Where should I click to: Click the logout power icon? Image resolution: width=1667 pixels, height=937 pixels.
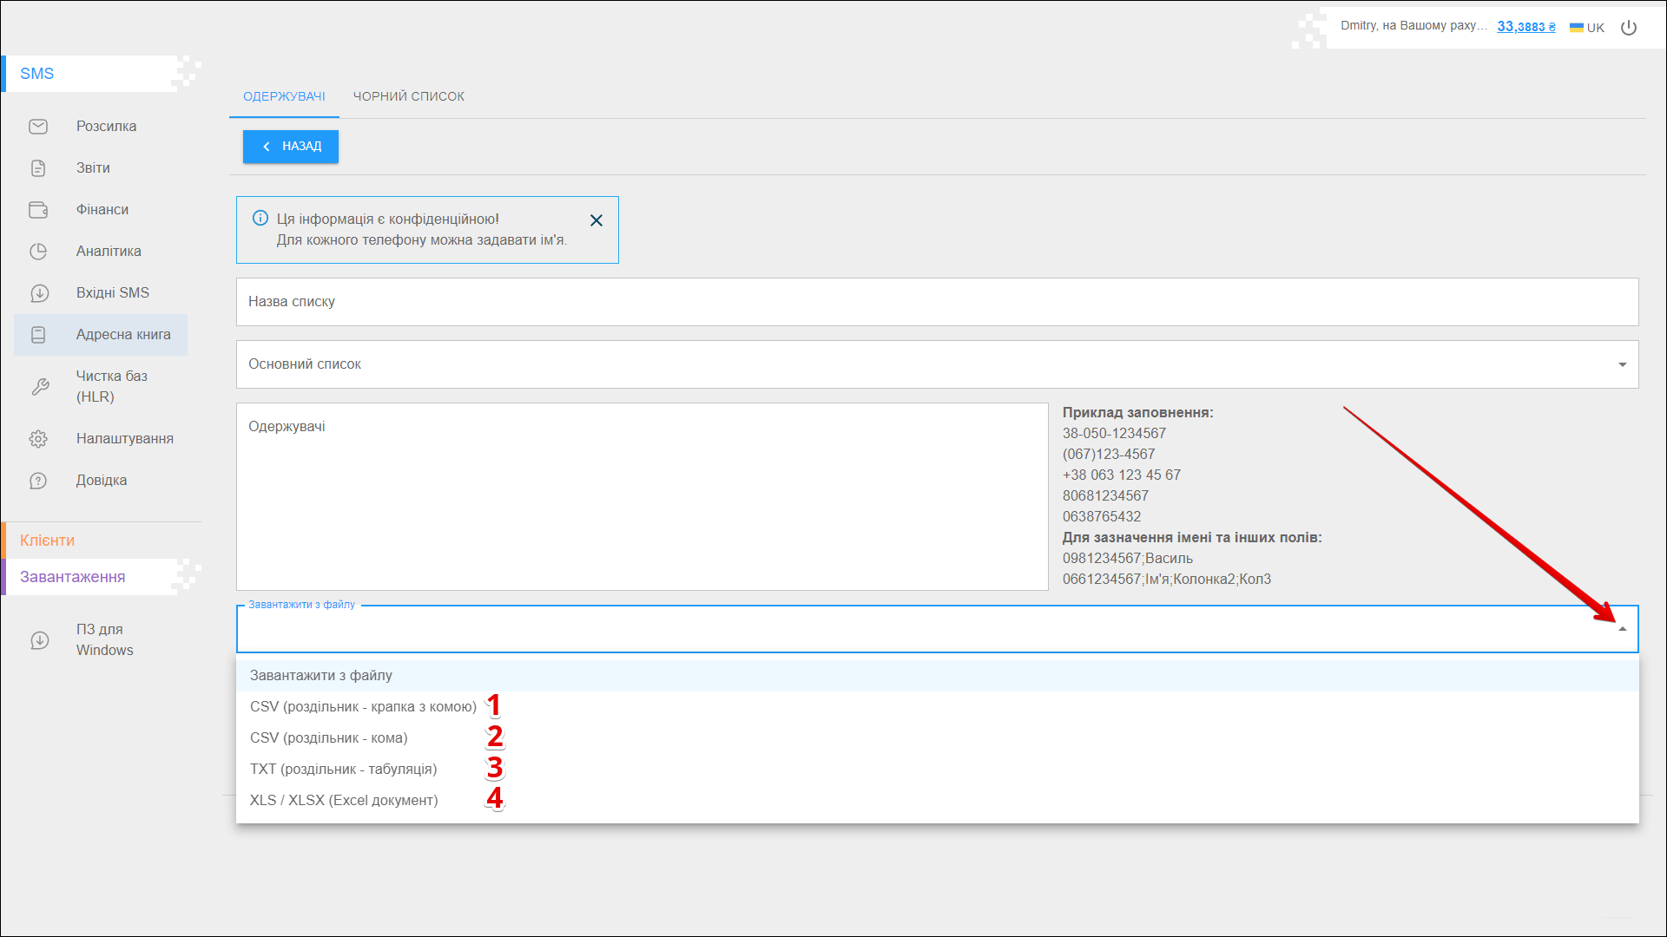(x=1629, y=28)
